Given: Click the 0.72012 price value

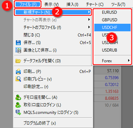Looking at the screenshot, I should [x=112, y=85].
